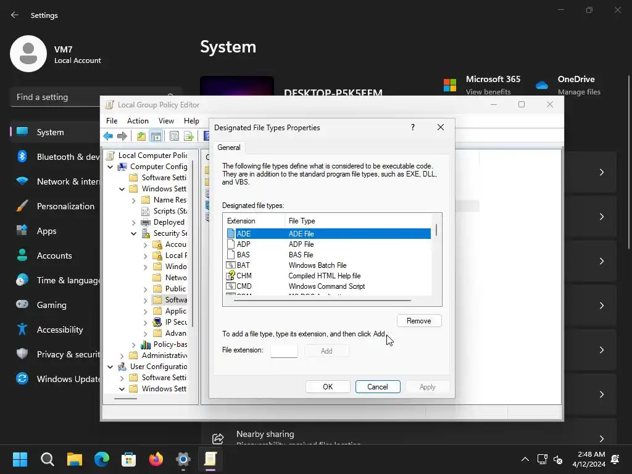Select the Application Control Policies tree folder
This screenshot has width=632, height=474.
170,311
